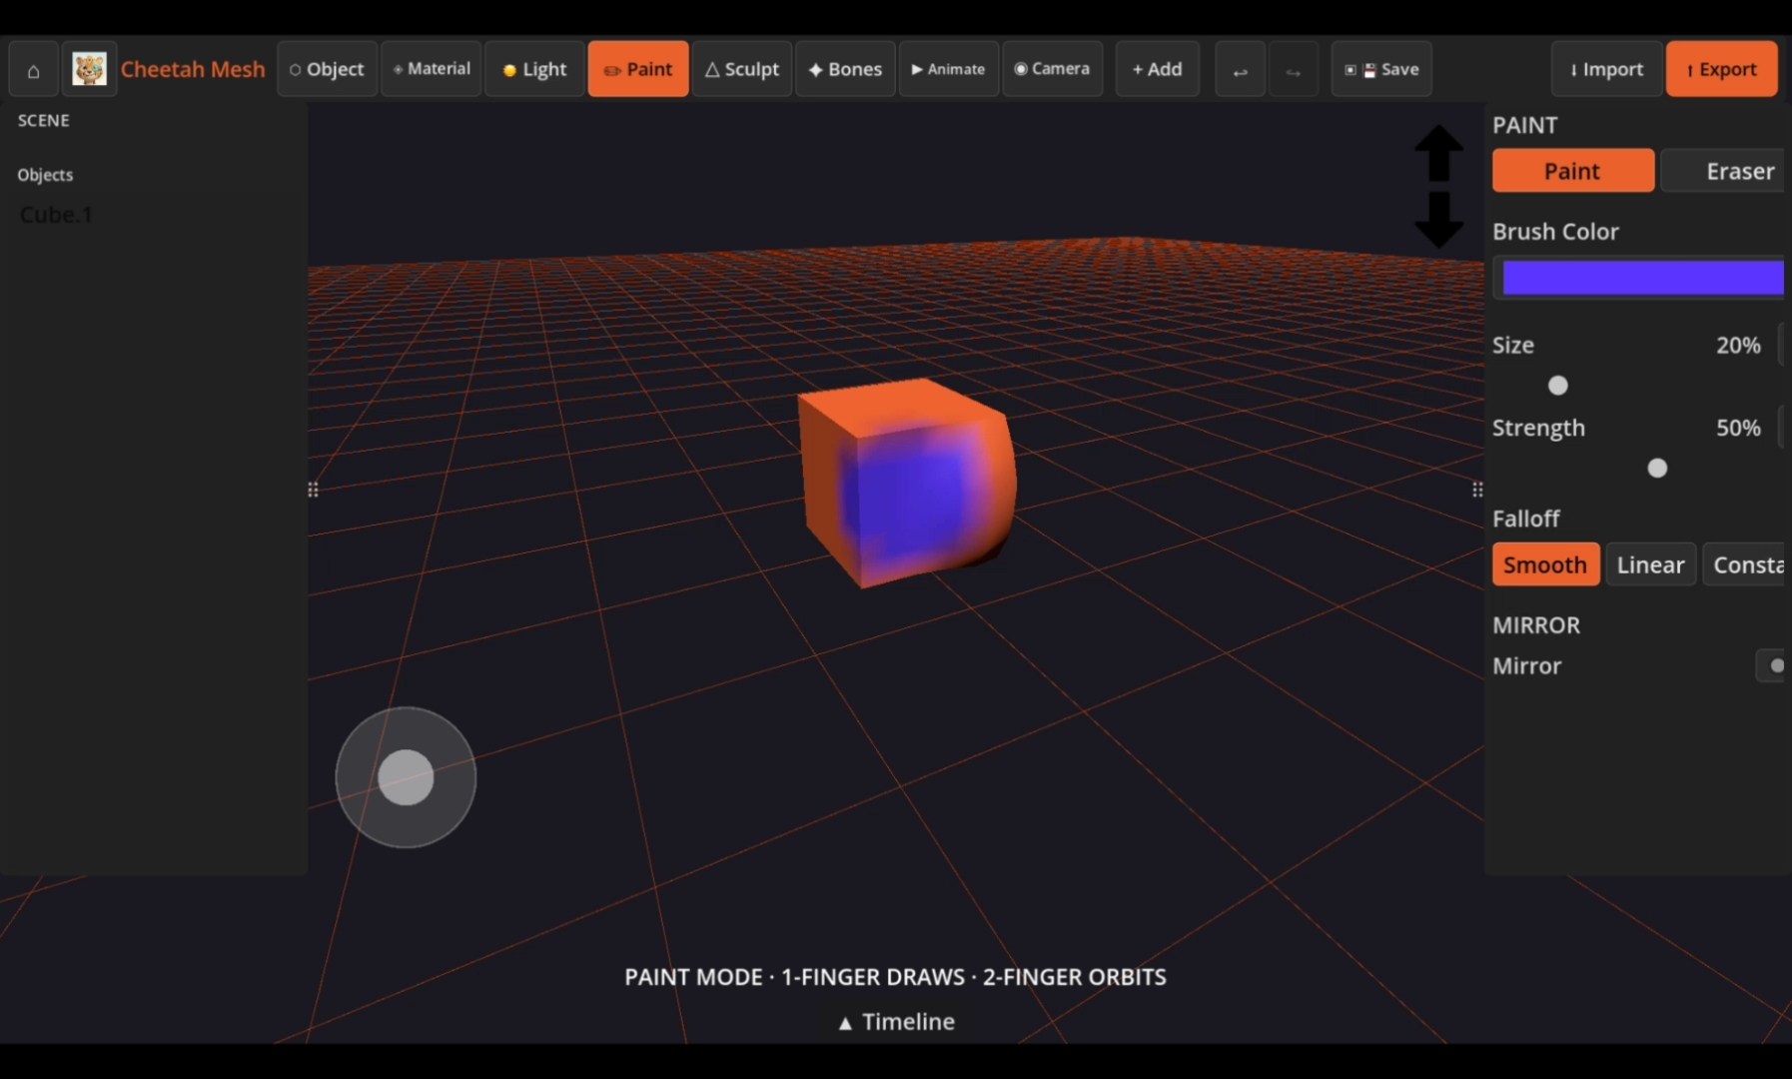1792x1079 pixels.
Task: Choose the Paint brush mode
Action: pos(1573,171)
